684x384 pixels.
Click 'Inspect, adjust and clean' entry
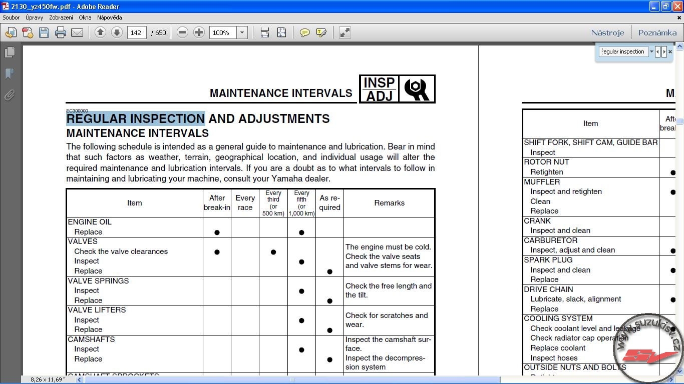click(573, 250)
